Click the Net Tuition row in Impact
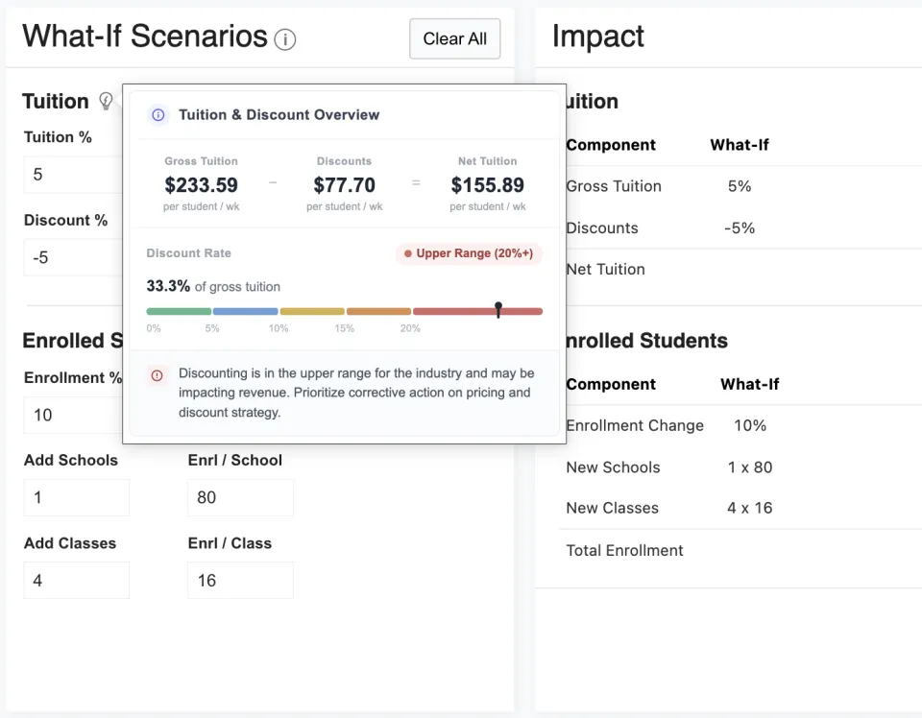This screenshot has height=718, width=922. pos(606,270)
